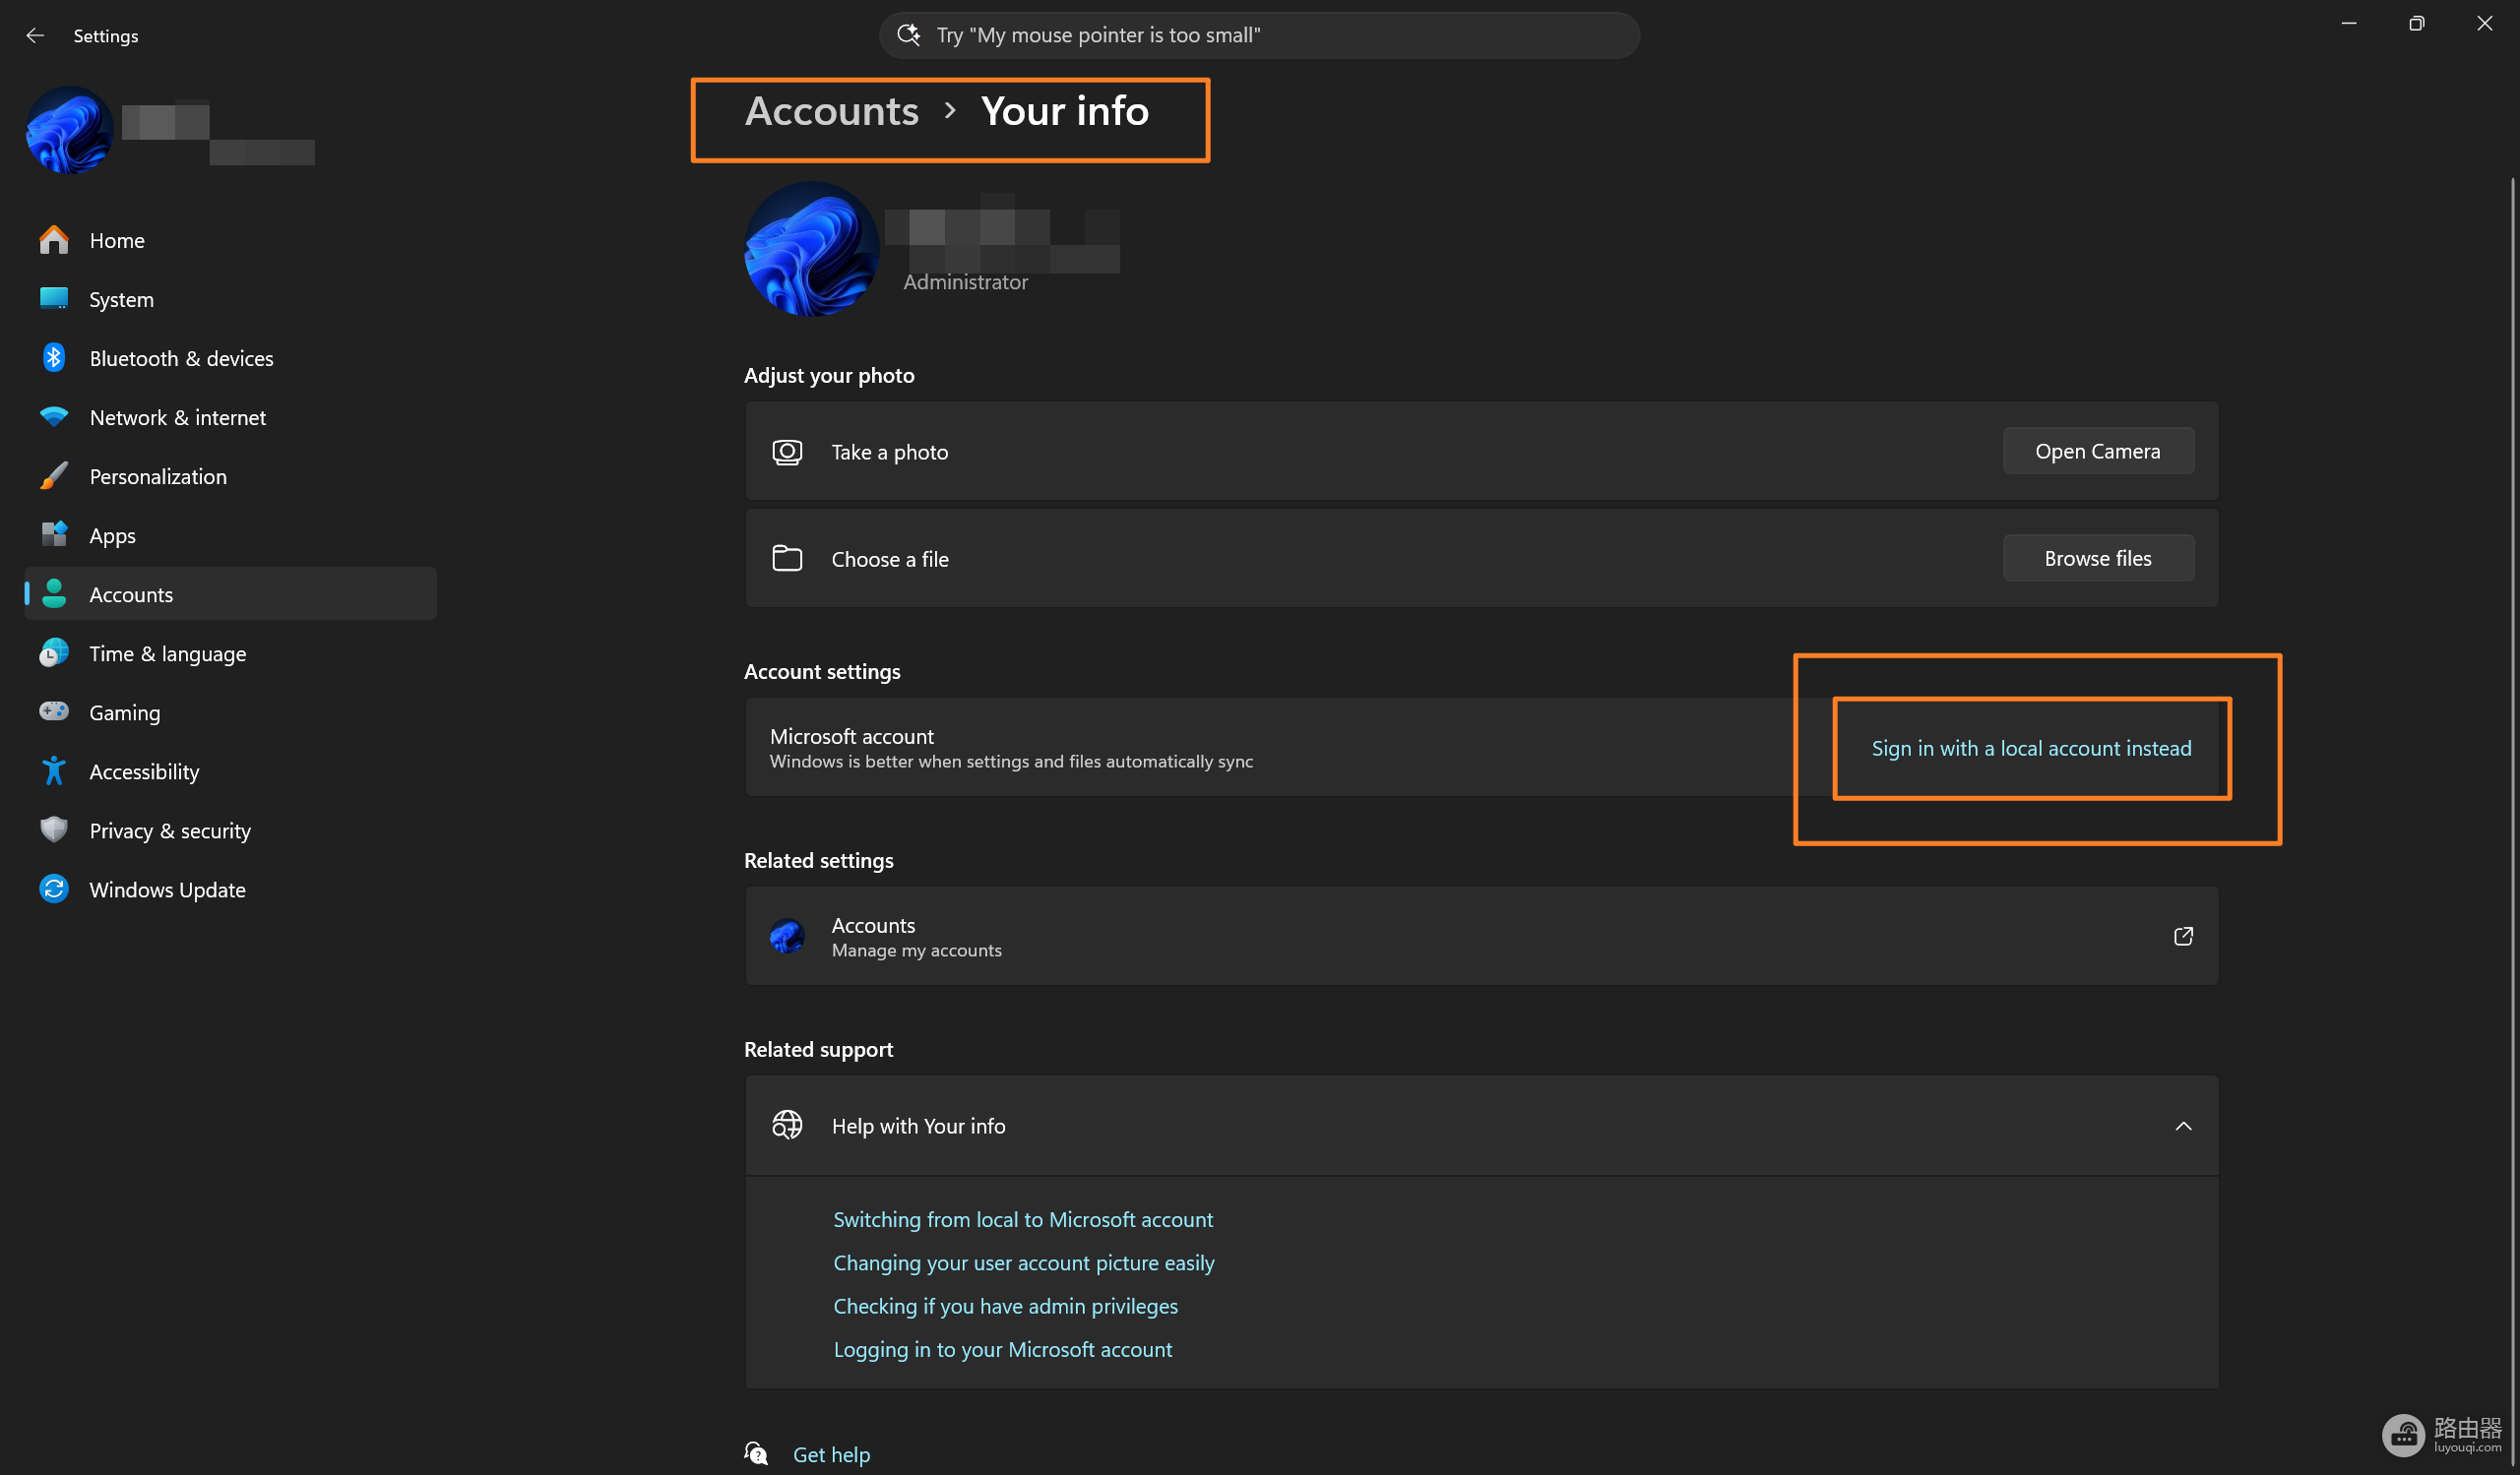This screenshot has width=2520, height=1475.
Task: Click the Bluetooth icon in sidebar
Action: (54, 358)
